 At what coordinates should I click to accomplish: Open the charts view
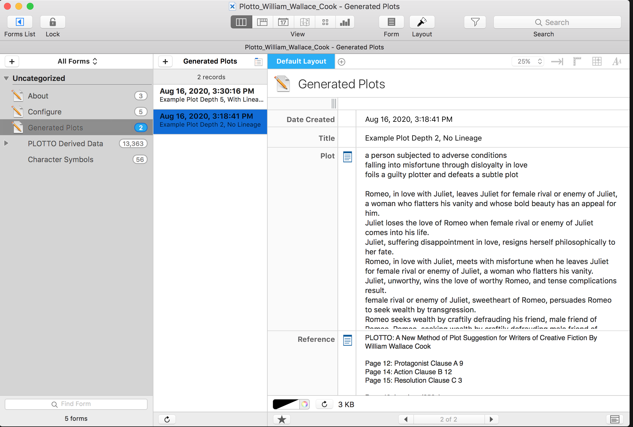345,22
